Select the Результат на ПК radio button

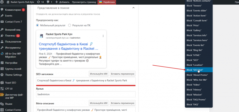[69, 25]
